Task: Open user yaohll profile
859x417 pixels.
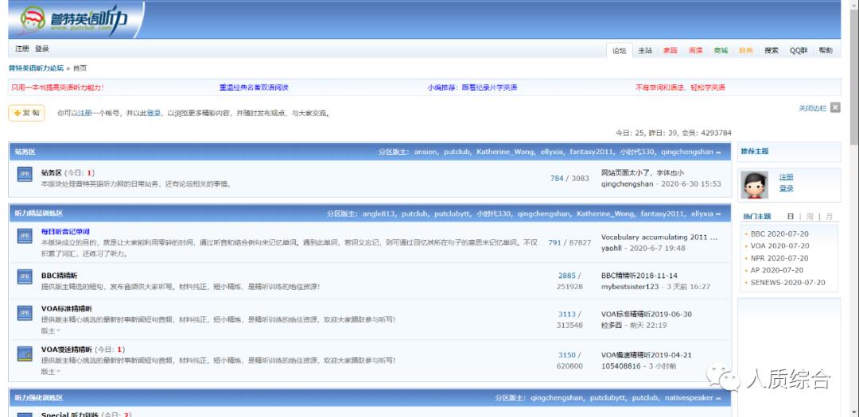Action: (612, 249)
